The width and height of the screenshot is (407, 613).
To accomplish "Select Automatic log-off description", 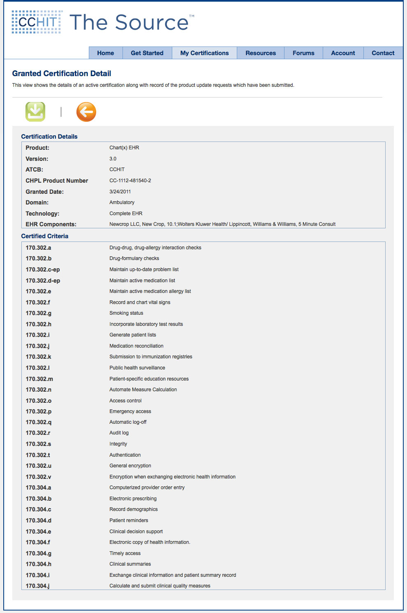I will (x=128, y=422).
